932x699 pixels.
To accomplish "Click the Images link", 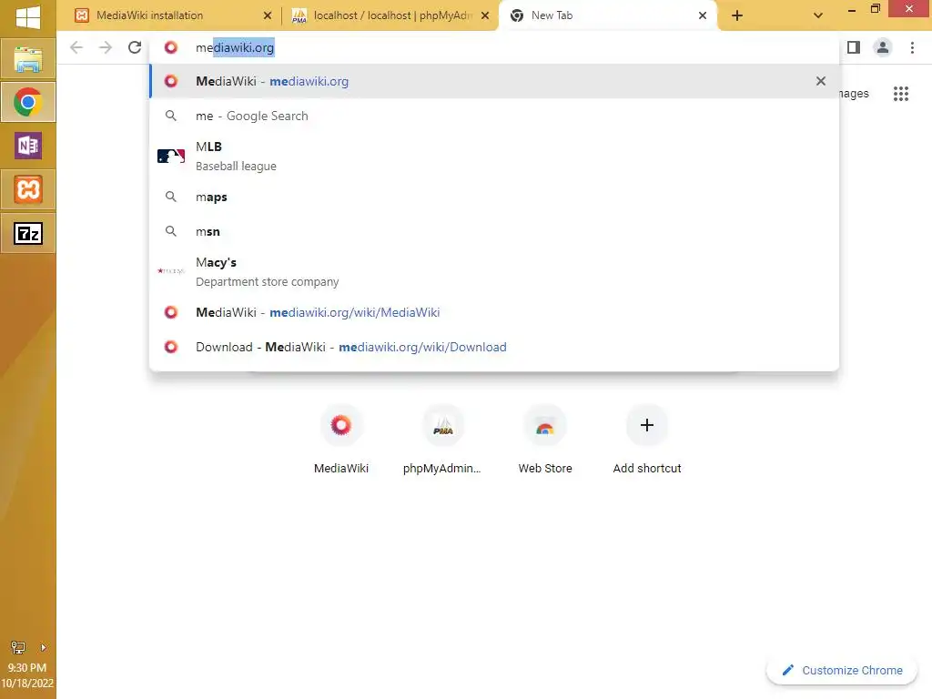I will 854,94.
